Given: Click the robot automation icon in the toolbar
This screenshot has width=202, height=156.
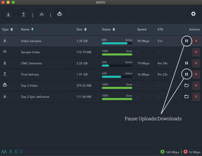Looking at the screenshot, I should point(59,14).
